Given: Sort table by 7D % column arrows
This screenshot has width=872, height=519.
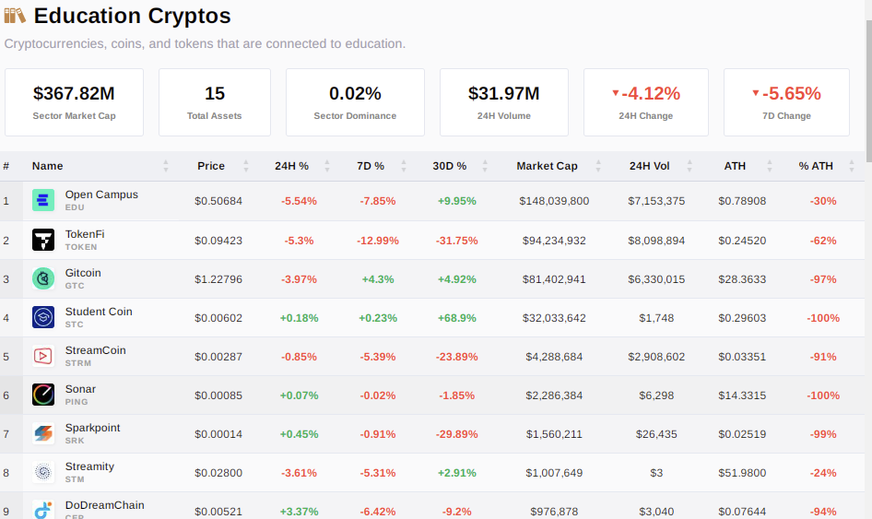Looking at the screenshot, I should pyautogui.click(x=404, y=166).
